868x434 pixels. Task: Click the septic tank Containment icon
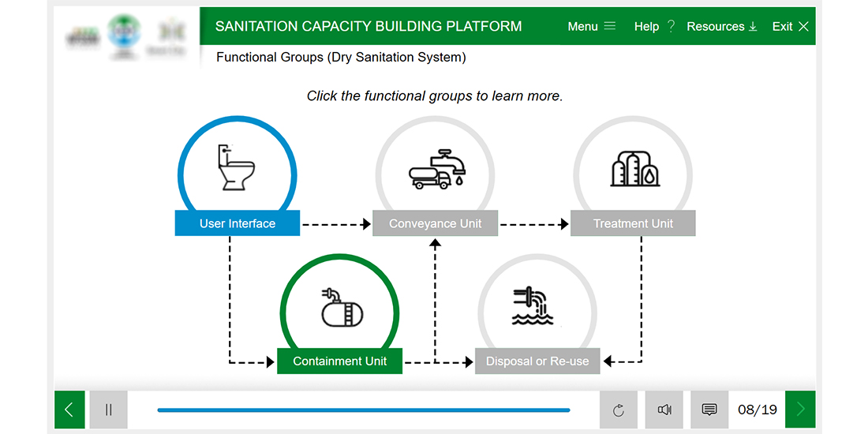coord(341,307)
